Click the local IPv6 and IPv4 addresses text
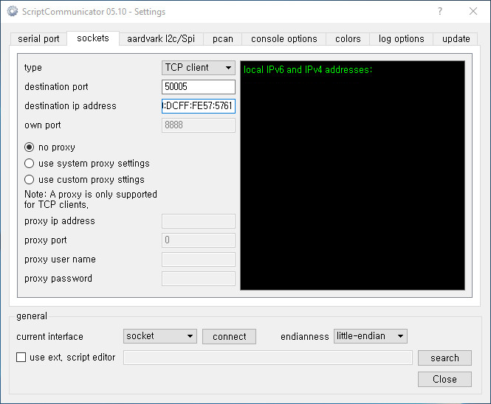 [308, 69]
